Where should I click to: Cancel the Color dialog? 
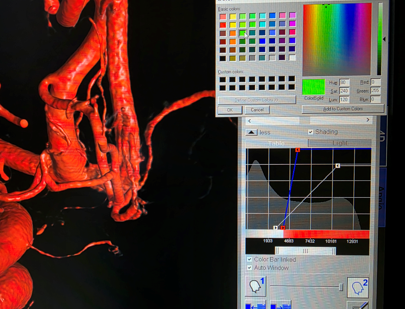(257, 110)
